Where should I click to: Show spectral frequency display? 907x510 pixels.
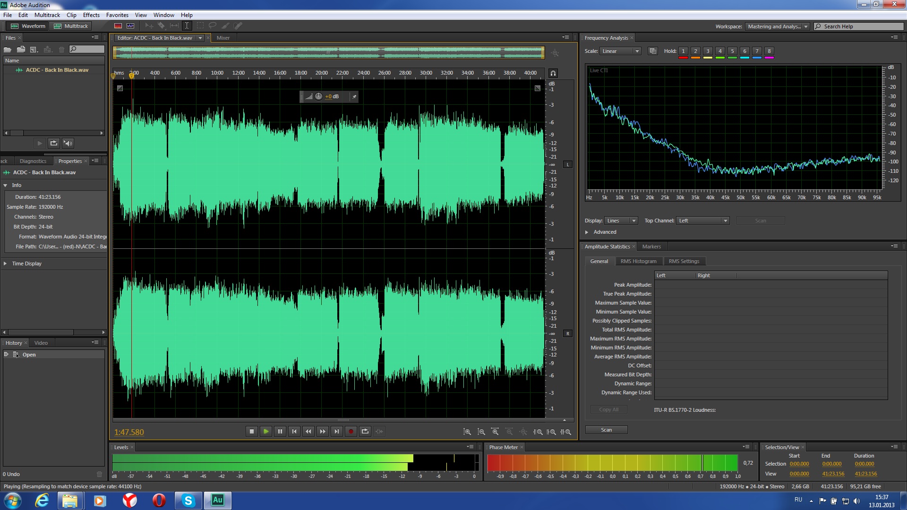(118, 26)
